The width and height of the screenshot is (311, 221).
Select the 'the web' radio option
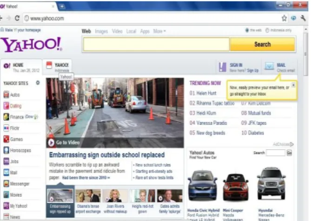pyautogui.click(x=247, y=30)
